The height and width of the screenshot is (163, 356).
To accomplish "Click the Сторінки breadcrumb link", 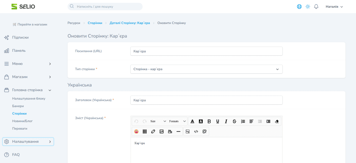I will point(95,23).
